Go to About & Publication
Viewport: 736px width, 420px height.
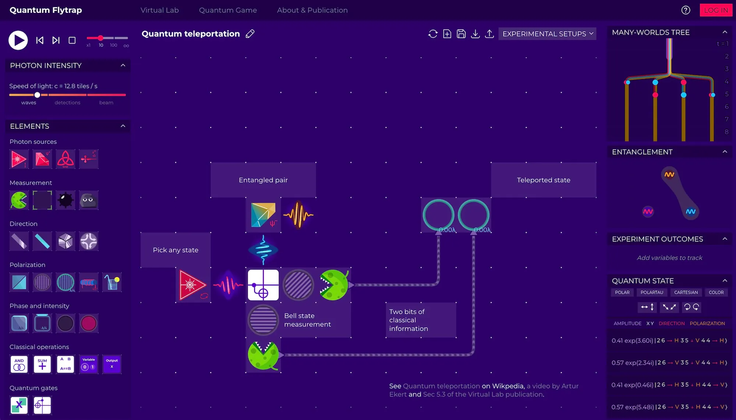[x=312, y=10]
